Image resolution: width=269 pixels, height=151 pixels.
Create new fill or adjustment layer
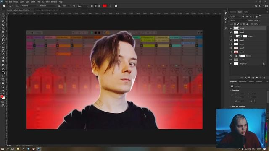coord(253,78)
